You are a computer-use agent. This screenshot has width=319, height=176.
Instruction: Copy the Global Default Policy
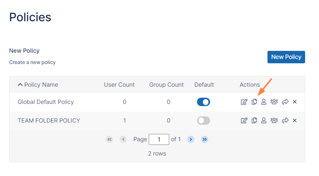pos(254,102)
